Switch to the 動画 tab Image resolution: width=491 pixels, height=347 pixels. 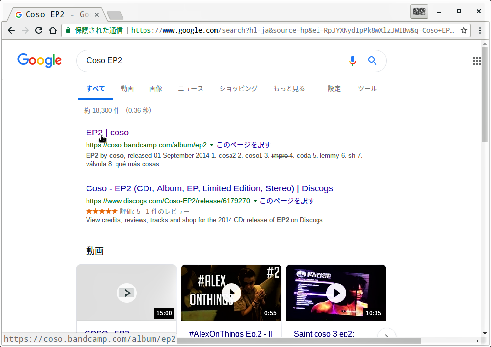tap(127, 89)
